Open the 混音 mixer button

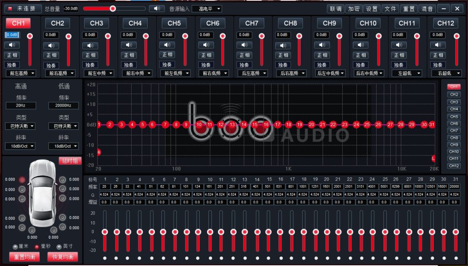(427, 9)
